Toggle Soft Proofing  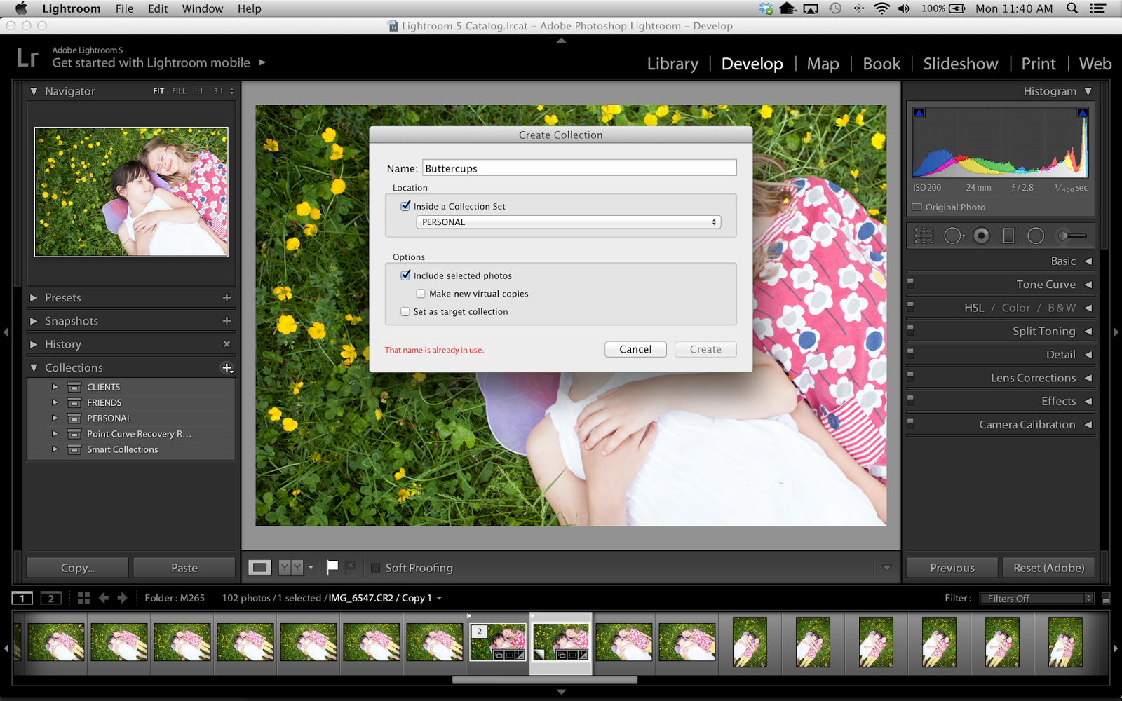(376, 568)
